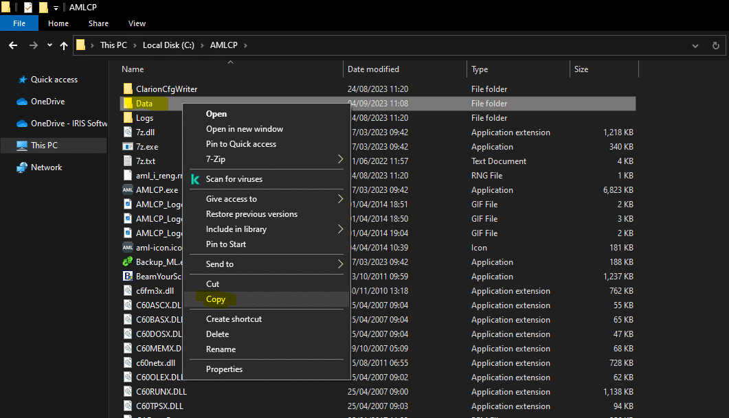Image resolution: width=729 pixels, height=418 pixels.
Task: Select Pin to Quick access
Action: 267,144
